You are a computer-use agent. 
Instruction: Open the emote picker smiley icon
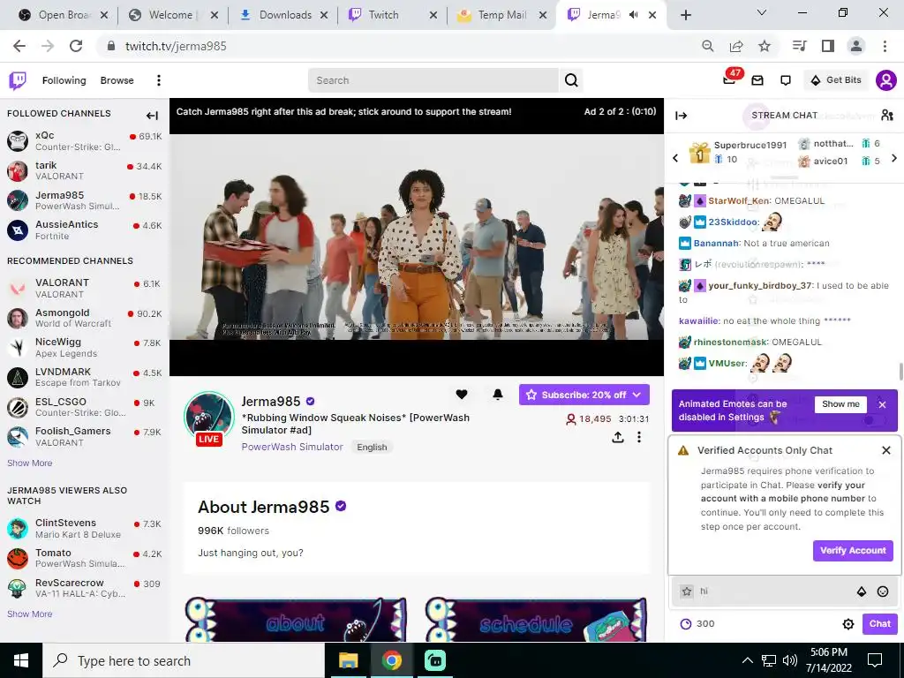pyautogui.click(x=883, y=591)
